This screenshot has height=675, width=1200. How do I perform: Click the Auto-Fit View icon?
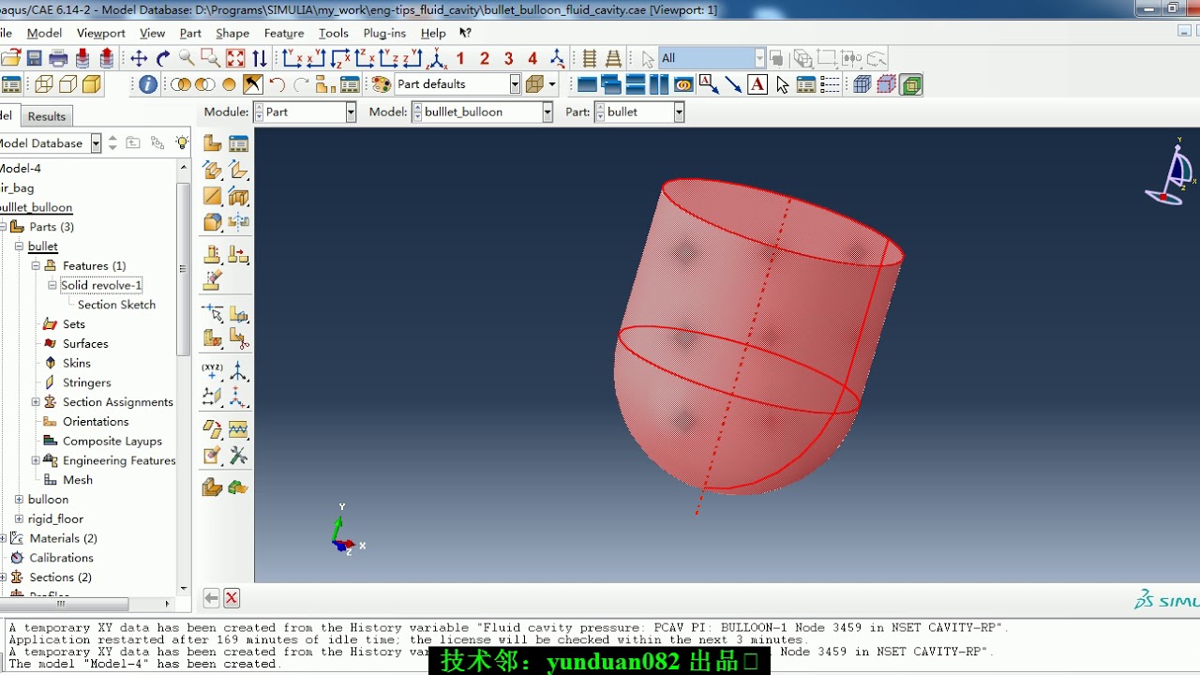pyautogui.click(x=235, y=58)
